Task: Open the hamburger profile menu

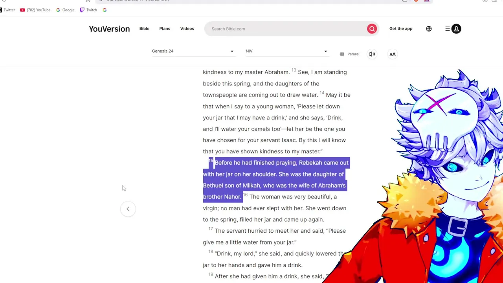Action: (x=448, y=29)
